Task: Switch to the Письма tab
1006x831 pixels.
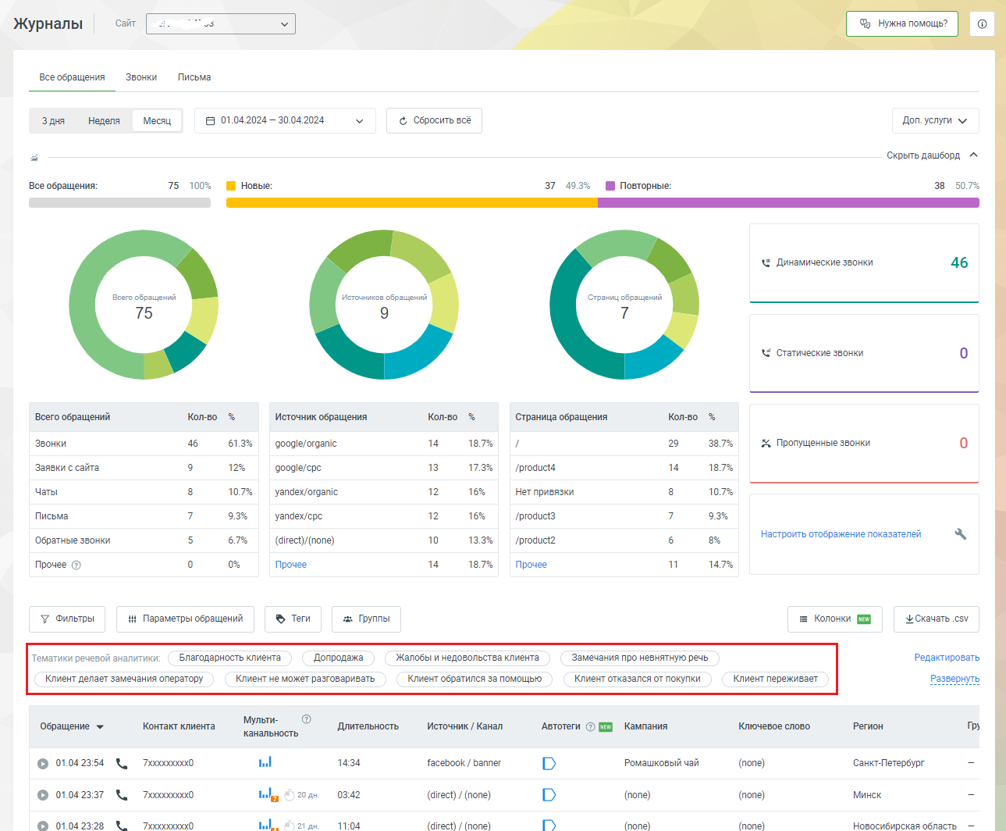Action: (194, 77)
